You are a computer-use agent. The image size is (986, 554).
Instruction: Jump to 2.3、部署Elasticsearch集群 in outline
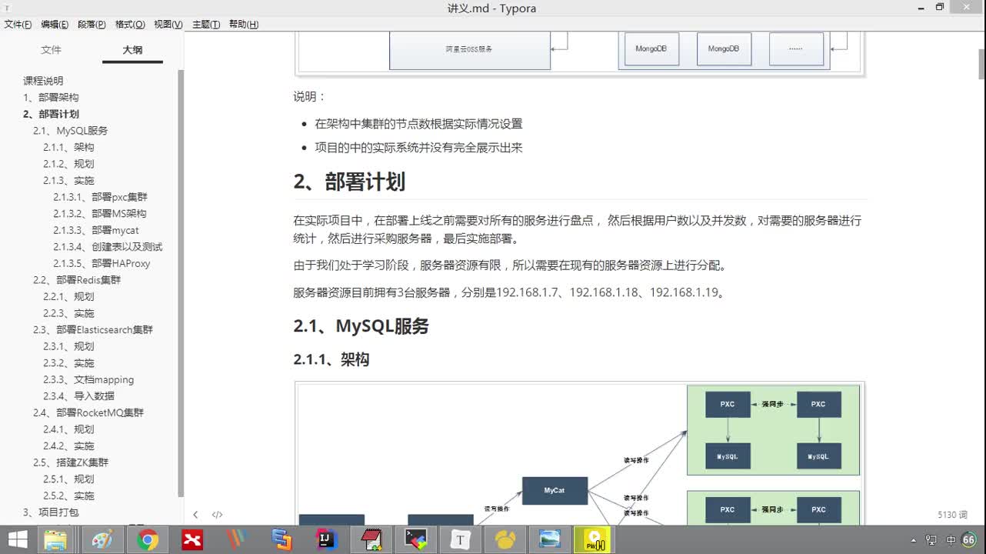click(93, 330)
